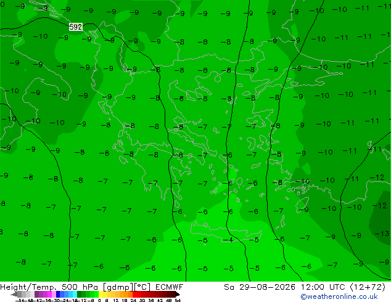
Task: Pick the bright red swatch in the legend
Action: 134,294
